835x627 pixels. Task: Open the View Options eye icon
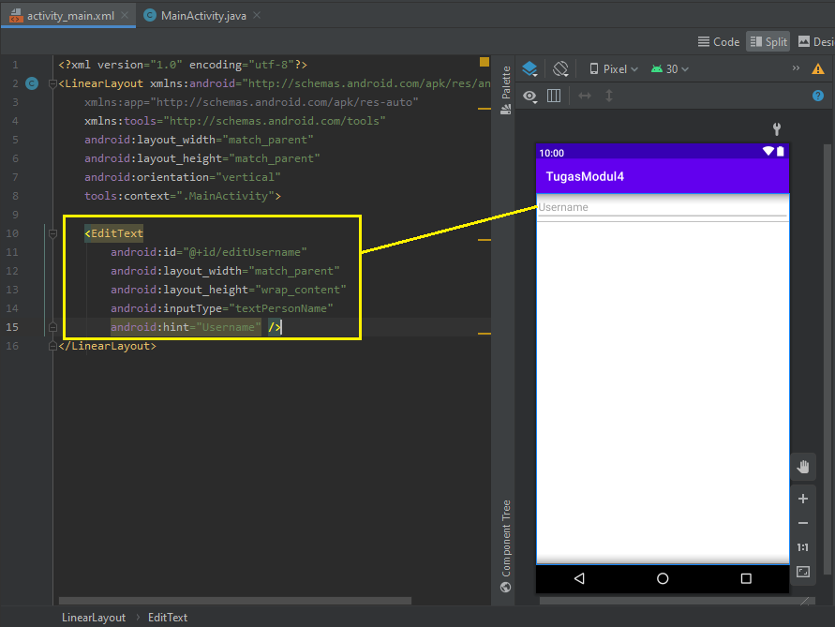529,96
